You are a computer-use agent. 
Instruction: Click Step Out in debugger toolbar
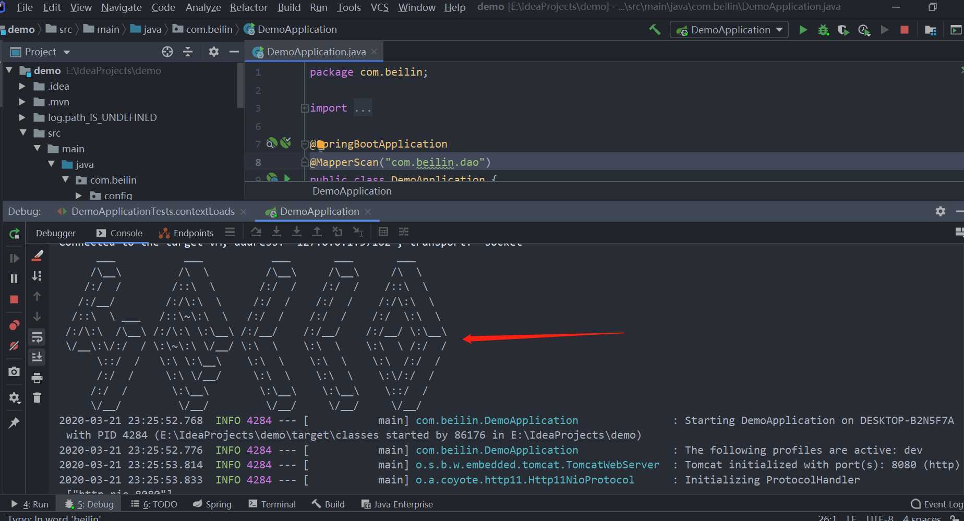tap(317, 232)
